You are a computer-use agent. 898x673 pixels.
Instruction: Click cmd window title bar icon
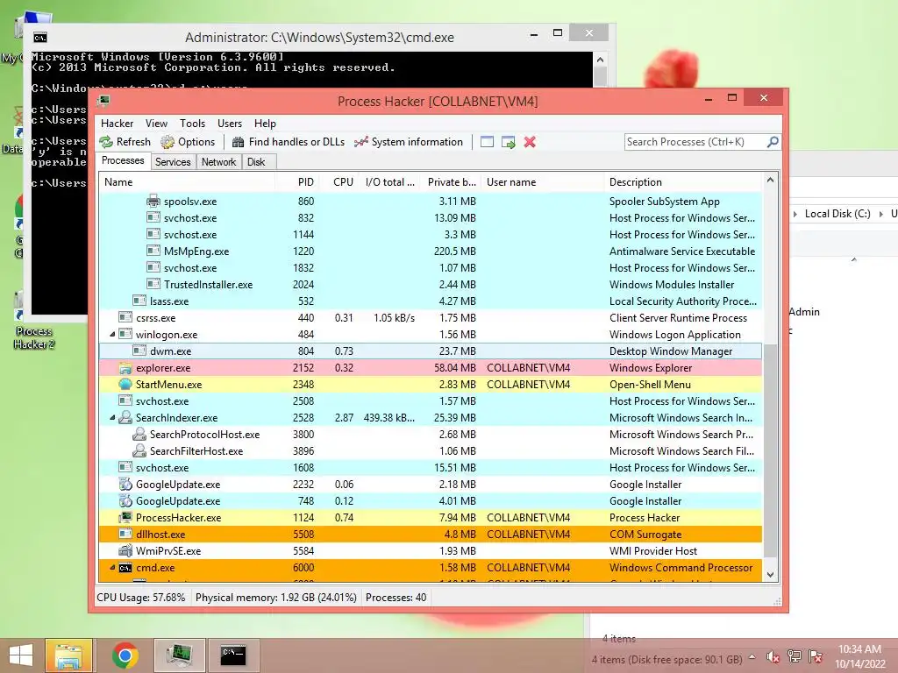[x=40, y=38]
